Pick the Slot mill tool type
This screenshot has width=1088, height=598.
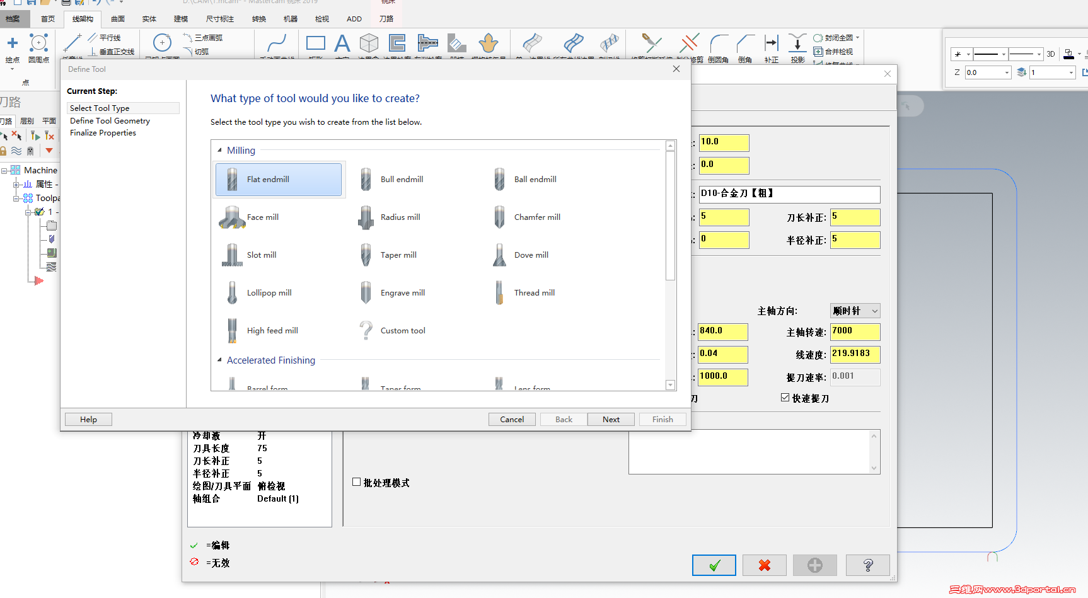point(250,255)
